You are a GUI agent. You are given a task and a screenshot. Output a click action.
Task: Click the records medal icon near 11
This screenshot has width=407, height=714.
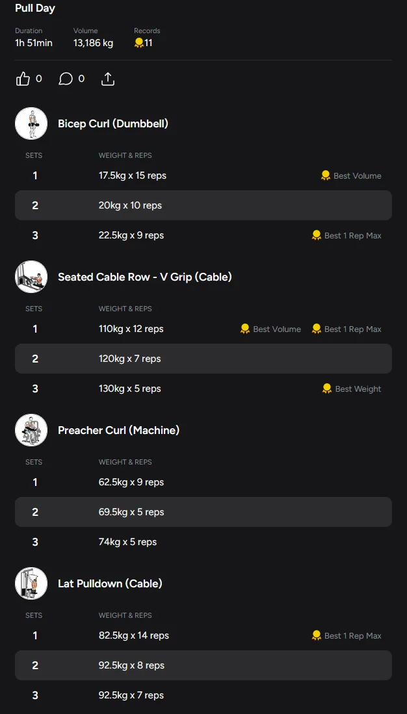tap(138, 43)
